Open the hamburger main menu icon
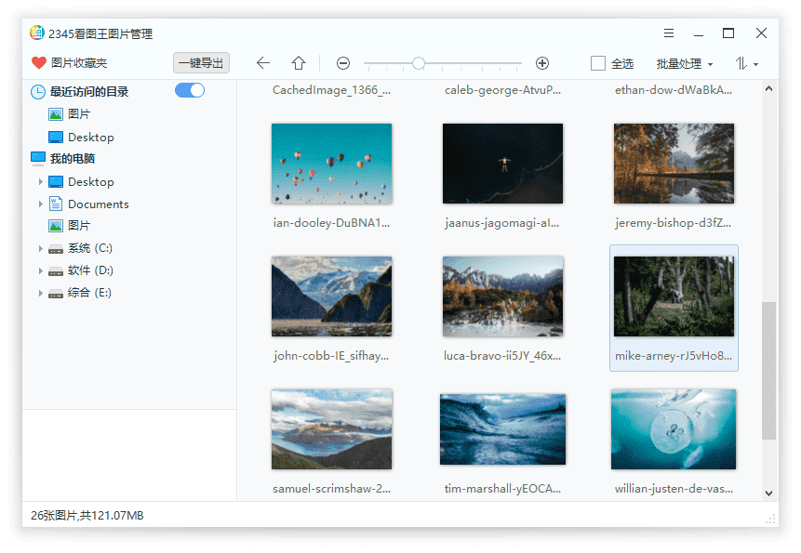This screenshot has width=801, height=553. coord(668,32)
